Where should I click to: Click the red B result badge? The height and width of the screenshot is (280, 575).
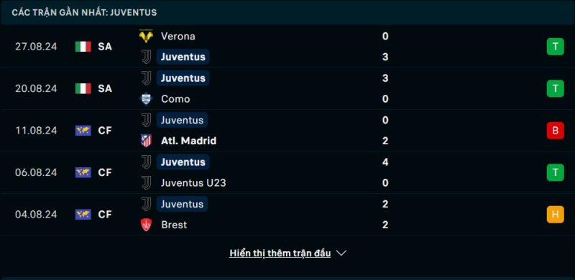(x=555, y=131)
